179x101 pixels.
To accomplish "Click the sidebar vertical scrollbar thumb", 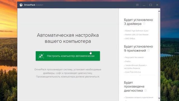I will [x=159, y=50].
